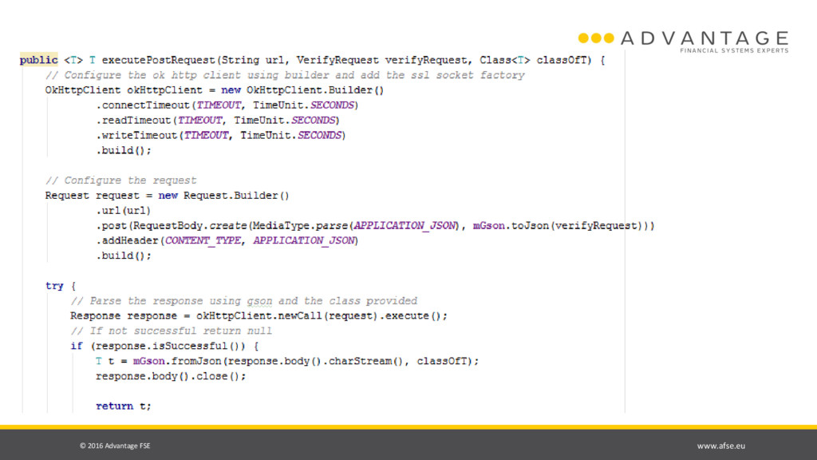Click the www.afse.eu link in footer

pyautogui.click(x=721, y=446)
